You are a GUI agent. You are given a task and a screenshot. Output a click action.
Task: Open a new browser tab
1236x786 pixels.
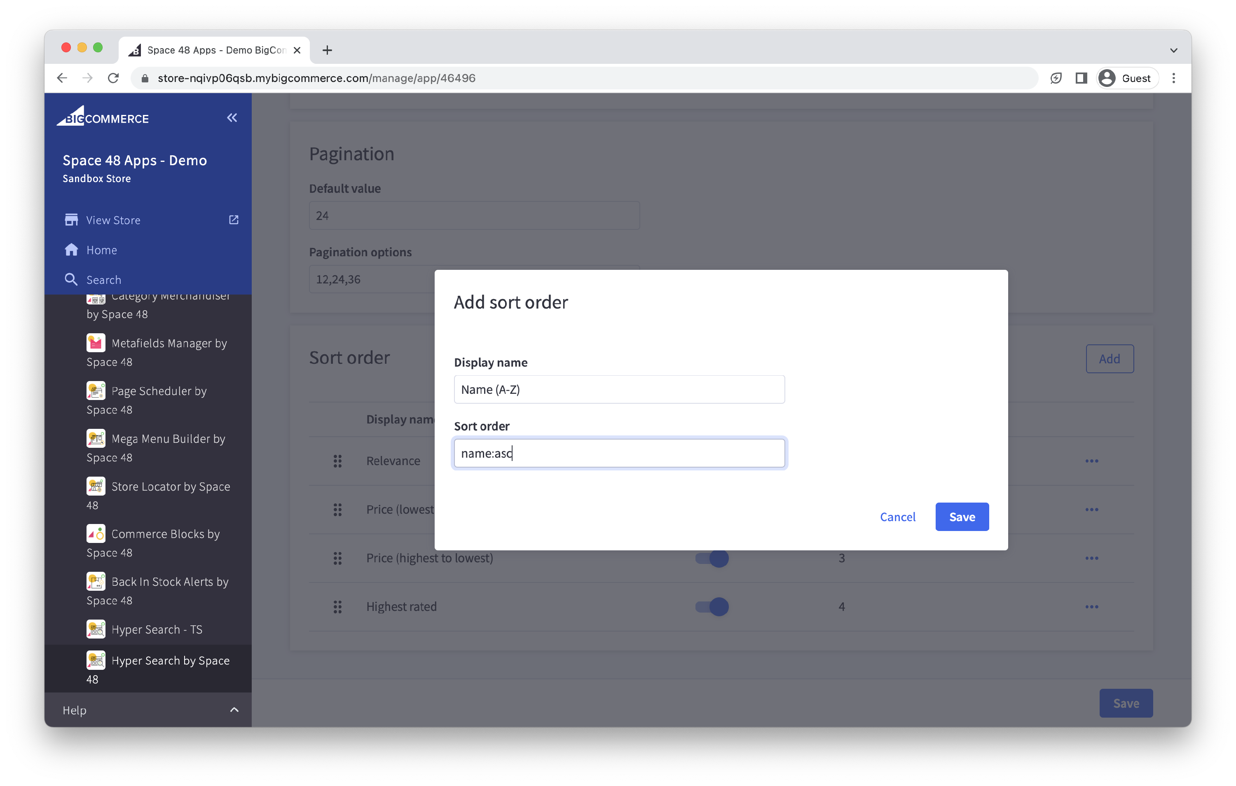(327, 50)
